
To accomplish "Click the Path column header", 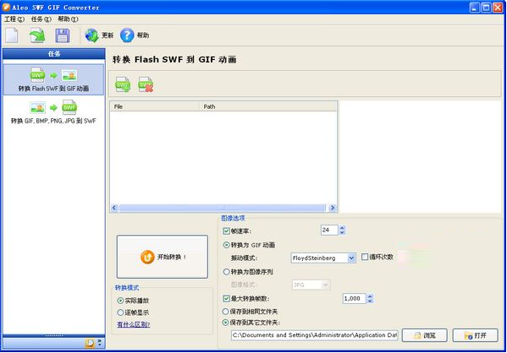I will coord(267,106).
